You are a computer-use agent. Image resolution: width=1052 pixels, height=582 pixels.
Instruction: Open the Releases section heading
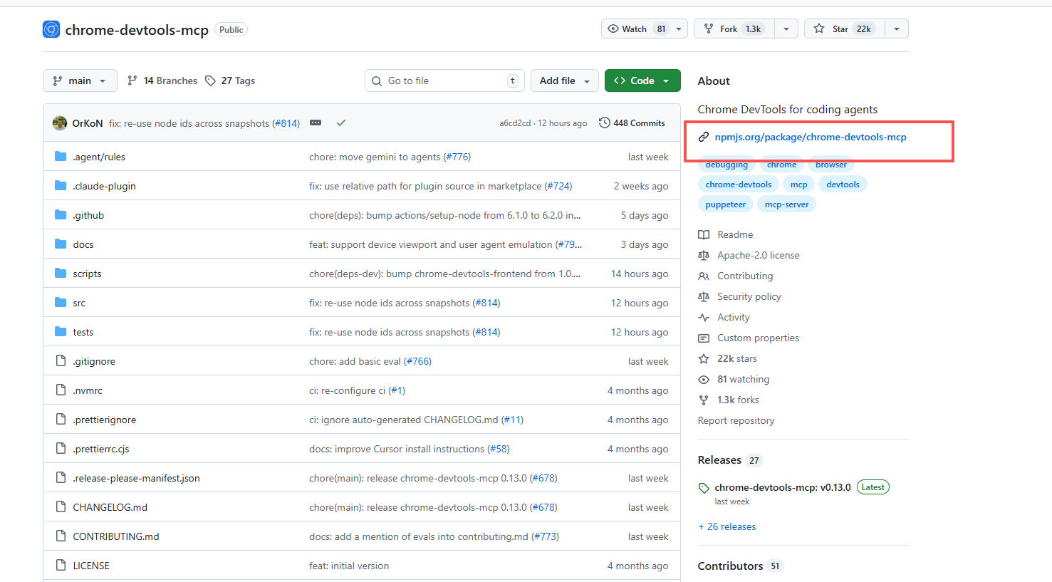[x=719, y=460]
